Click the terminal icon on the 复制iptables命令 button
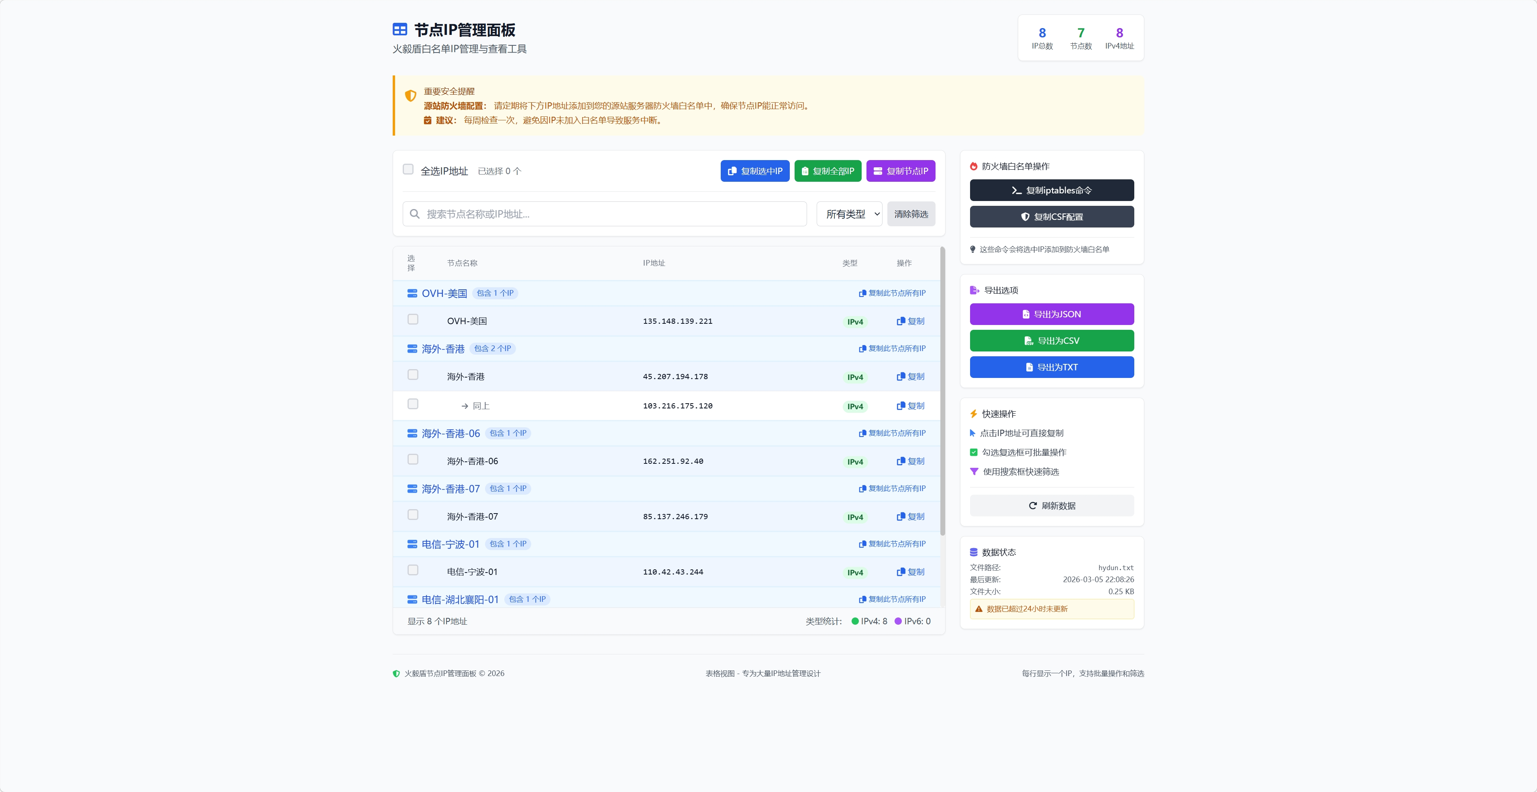This screenshot has width=1537, height=792. coord(1016,190)
